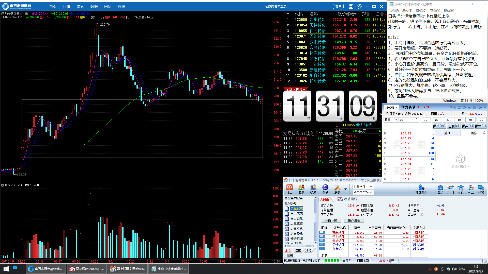Expand arrow next to 系统 toolbar icon

coord(345,189)
